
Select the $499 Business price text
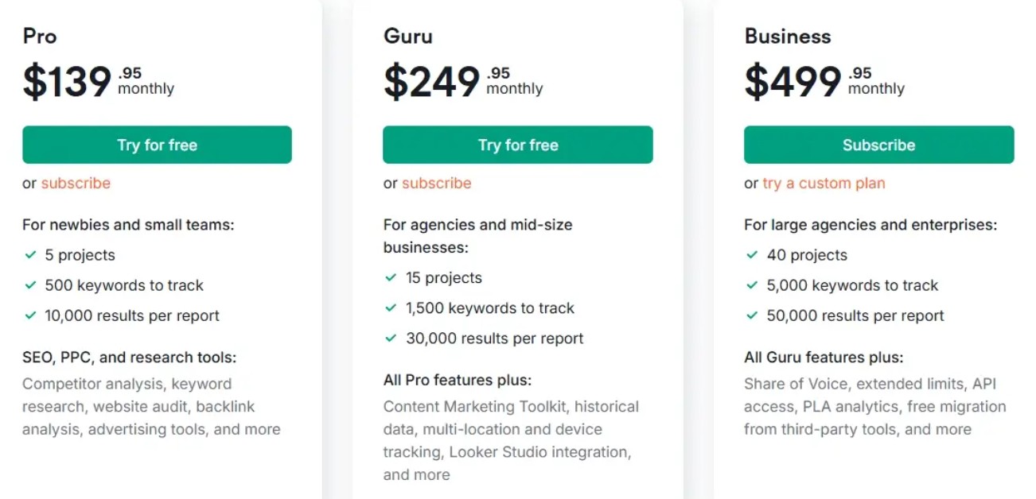tap(793, 81)
